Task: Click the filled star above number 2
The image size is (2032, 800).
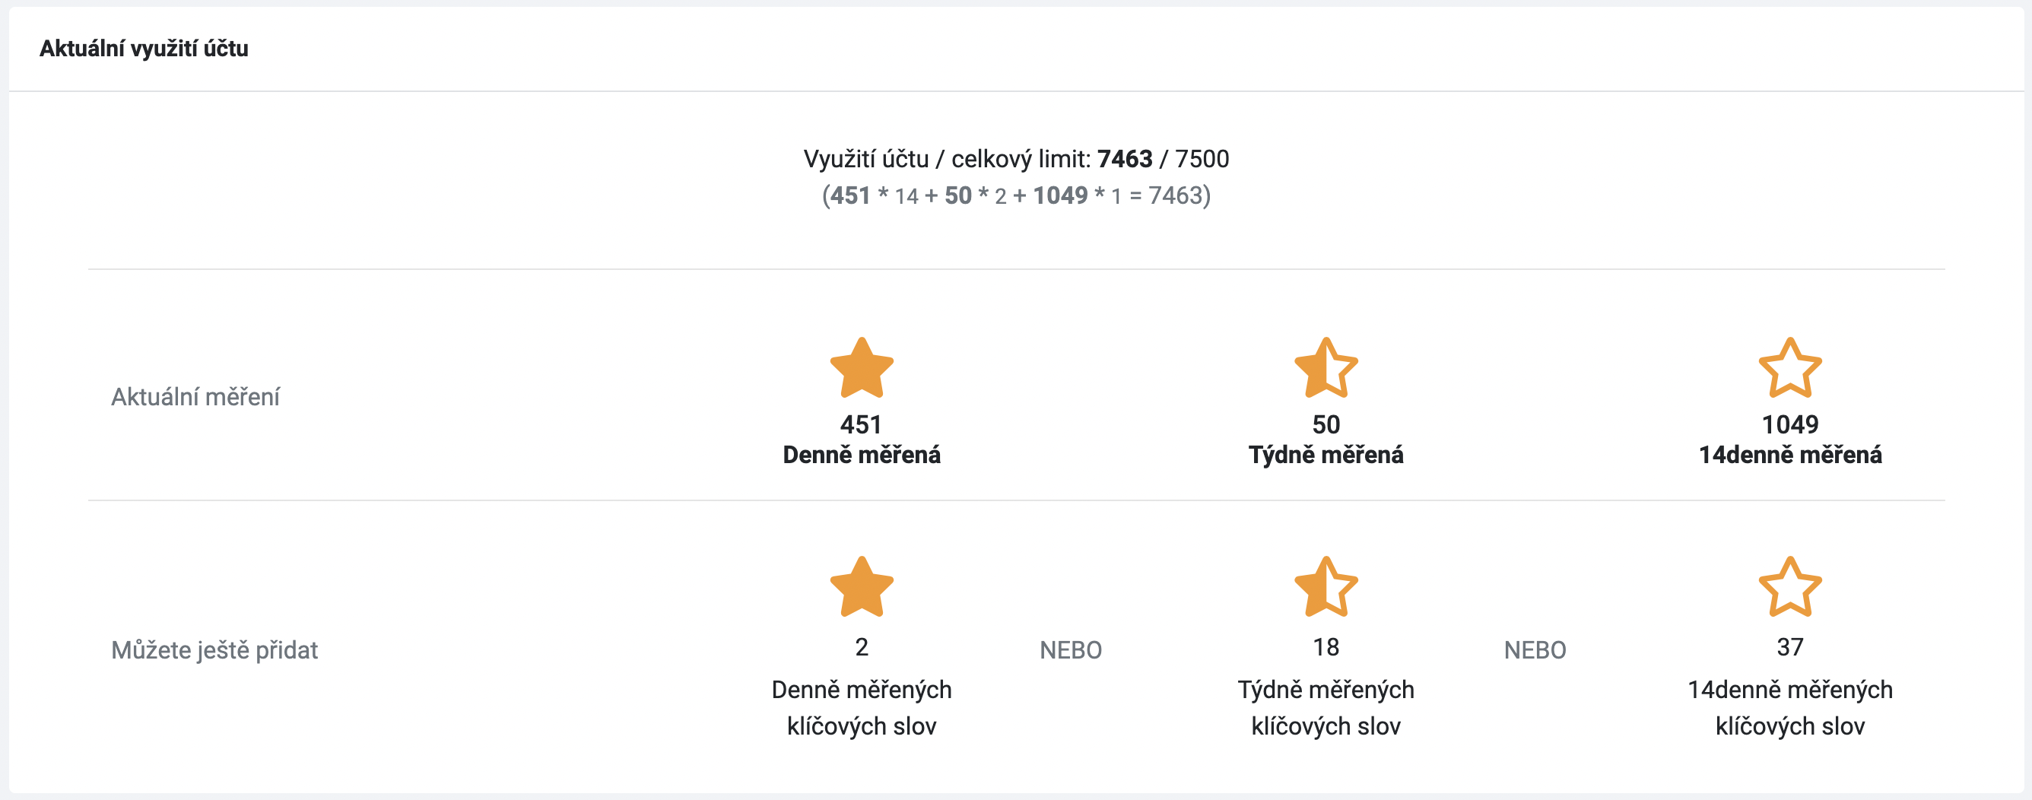Action: [862, 586]
